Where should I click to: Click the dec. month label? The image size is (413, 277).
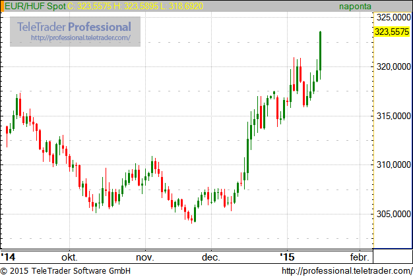211,257
